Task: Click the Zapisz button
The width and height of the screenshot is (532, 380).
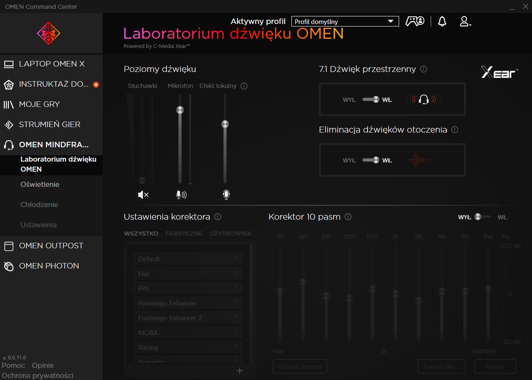Action: click(x=495, y=367)
